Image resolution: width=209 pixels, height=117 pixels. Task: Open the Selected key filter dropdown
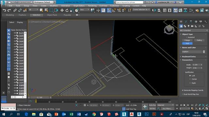(166, 105)
